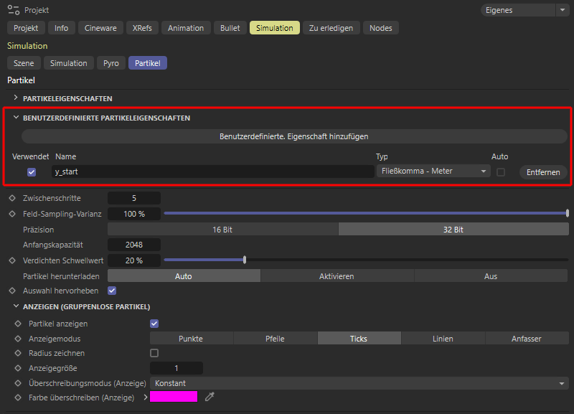574x414 pixels.
Task: Click keyframe diamond beside Anzeigemodus
Action: click(x=19, y=339)
